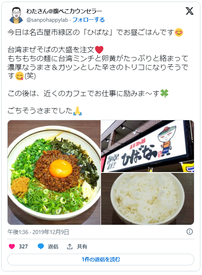Click the 返信 reply label
This screenshot has height=275, width=202.
[x=53, y=246]
